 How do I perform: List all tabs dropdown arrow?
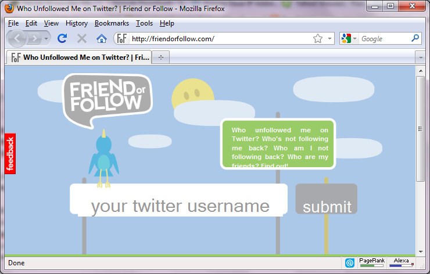pos(420,57)
